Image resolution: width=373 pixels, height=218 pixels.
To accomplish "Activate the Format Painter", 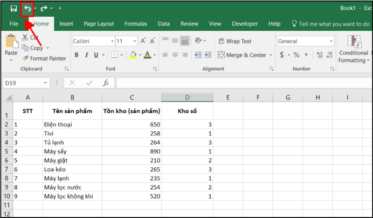I will (x=44, y=58).
